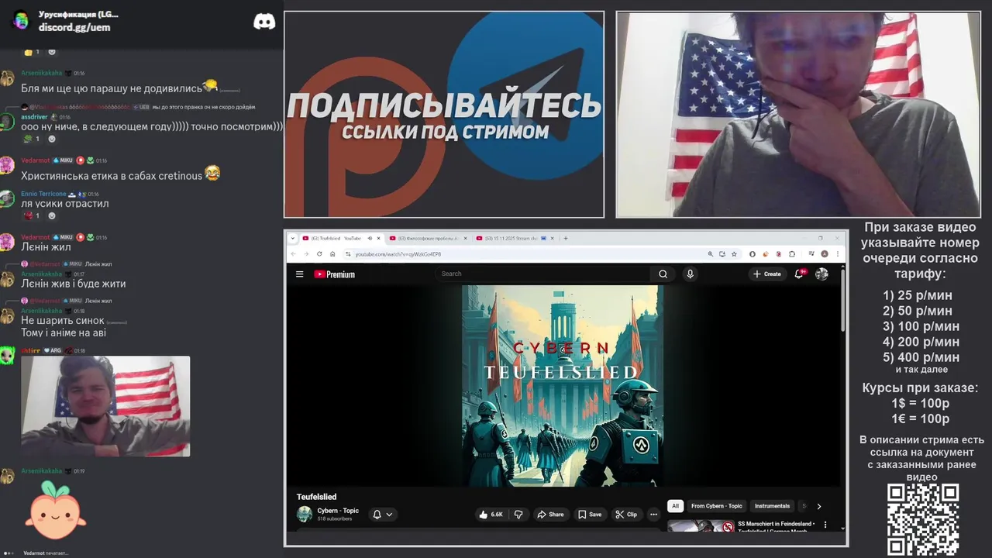Toggle the notification bell for Cybern - Topic
Viewport: 992px width, 558px height.
coord(377,514)
